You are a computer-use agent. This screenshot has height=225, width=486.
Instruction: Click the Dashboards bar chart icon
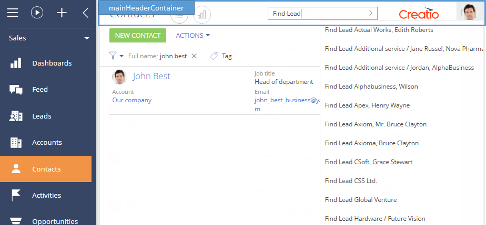(16, 63)
